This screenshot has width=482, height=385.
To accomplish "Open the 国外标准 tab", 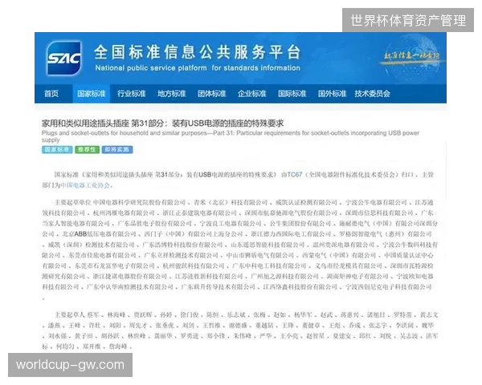I will click(x=332, y=94).
